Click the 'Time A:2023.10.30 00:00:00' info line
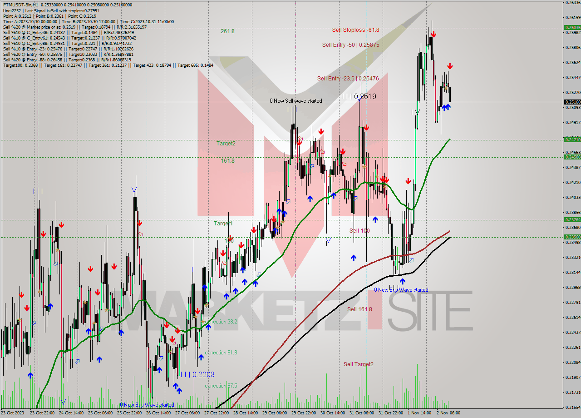This screenshot has height=418, width=581. [89, 21]
